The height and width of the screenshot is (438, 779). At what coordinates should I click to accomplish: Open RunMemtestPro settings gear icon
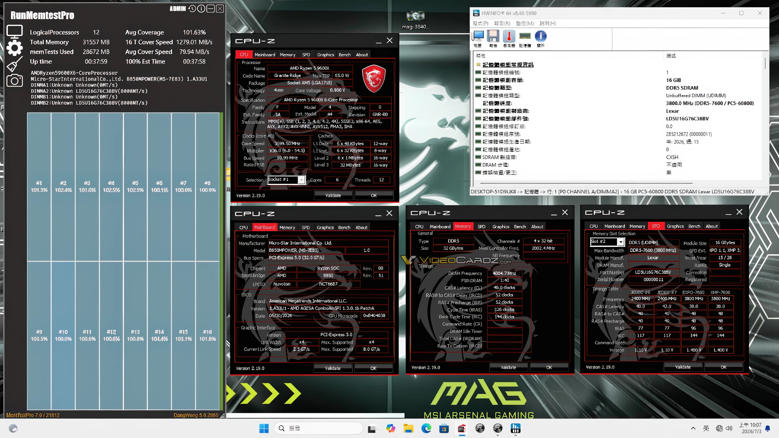click(15, 48)
